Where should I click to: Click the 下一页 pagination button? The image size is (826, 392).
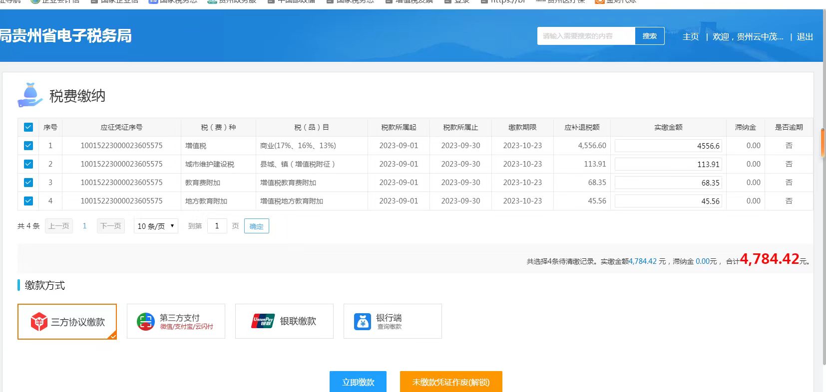110,226
